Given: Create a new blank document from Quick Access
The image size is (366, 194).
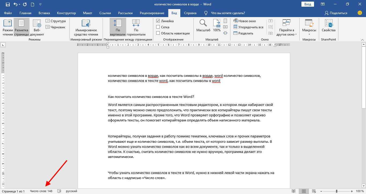Looking at the screenshot, I should click(x=32, y=4).
